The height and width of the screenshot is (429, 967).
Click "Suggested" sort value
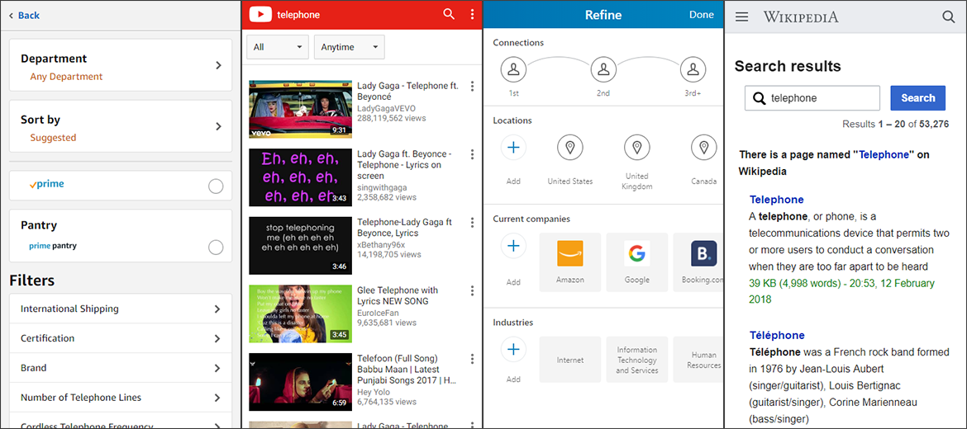(53, 138)
